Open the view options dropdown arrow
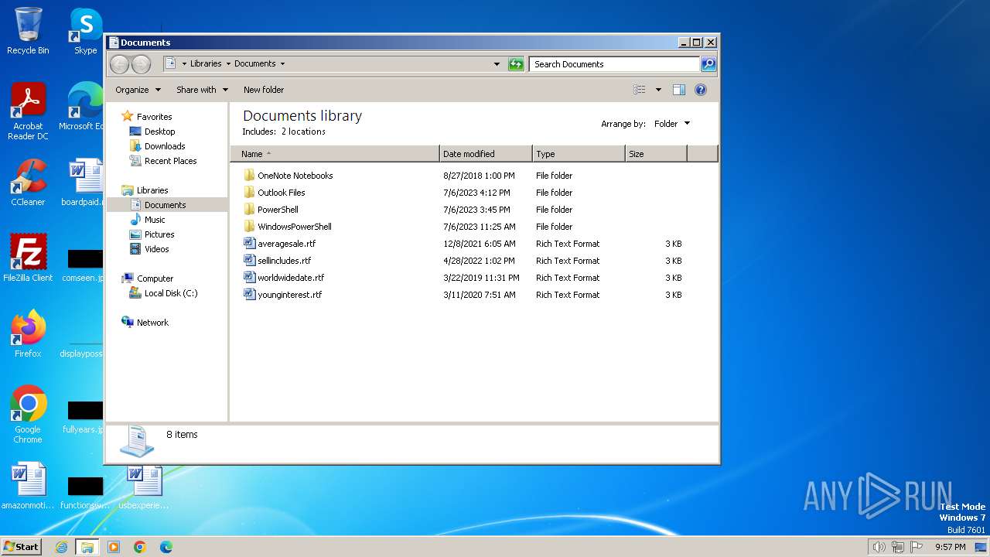 coord(658,90)
